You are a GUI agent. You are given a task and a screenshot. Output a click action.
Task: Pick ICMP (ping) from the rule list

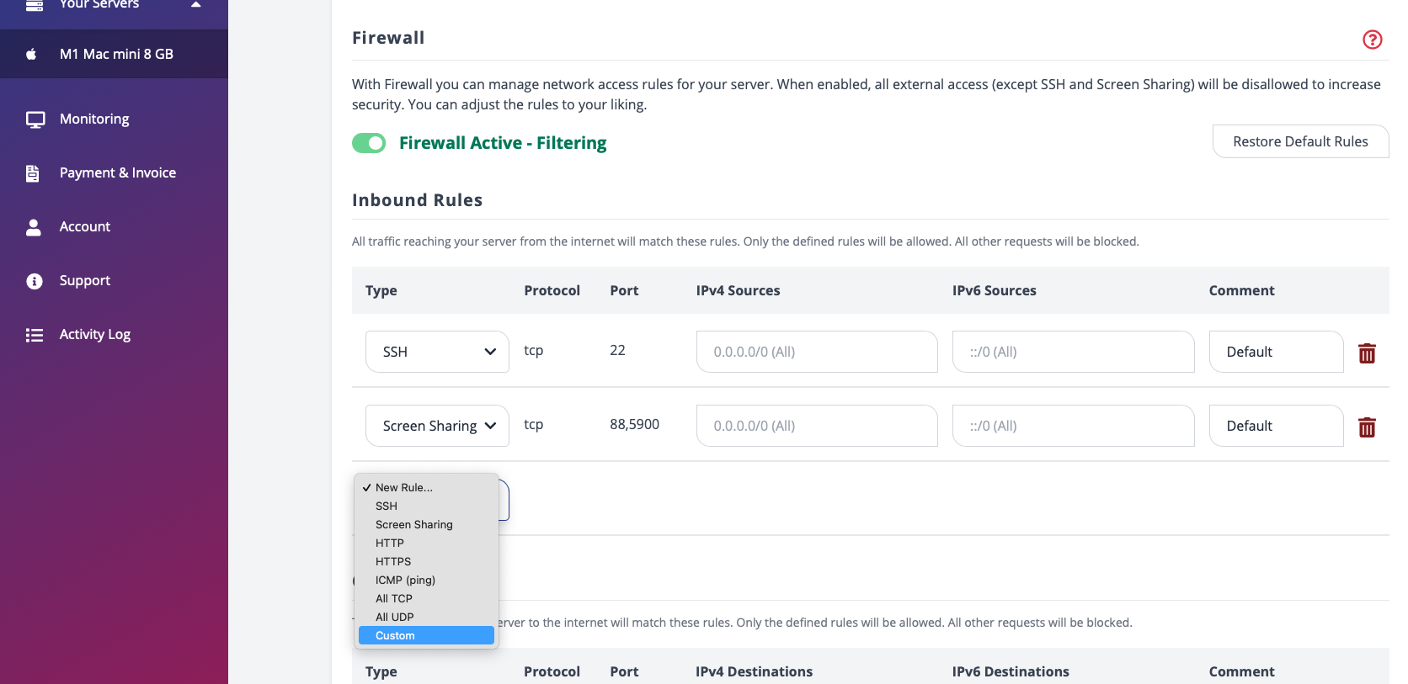point(405,580)
